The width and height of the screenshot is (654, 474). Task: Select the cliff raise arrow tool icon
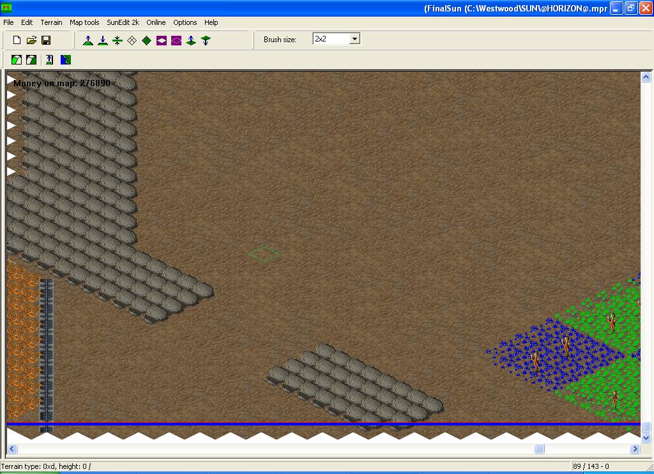pyautogui.click(x=49, y=59)
